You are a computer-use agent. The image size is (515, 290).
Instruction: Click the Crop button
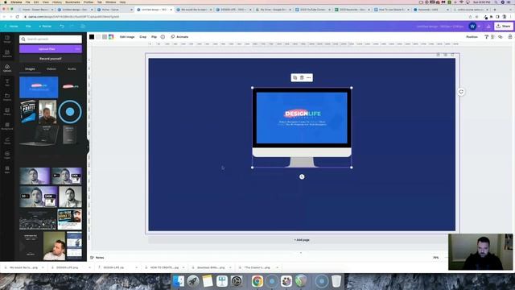point(143,37)
